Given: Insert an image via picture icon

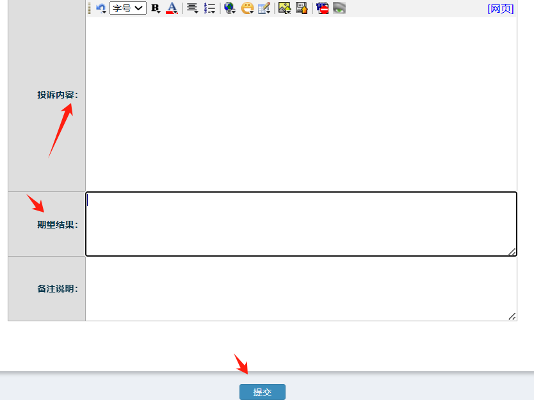Looking at the screenshot, I should [x=285, y=8].
